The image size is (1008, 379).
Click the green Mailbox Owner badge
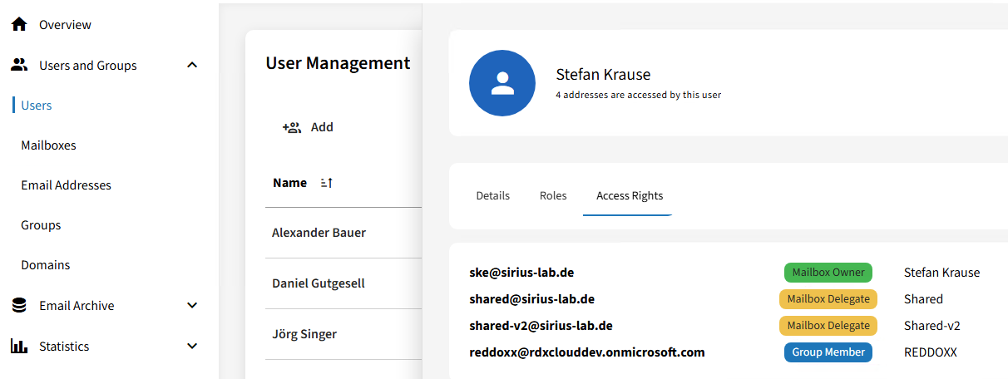[828, 273]
